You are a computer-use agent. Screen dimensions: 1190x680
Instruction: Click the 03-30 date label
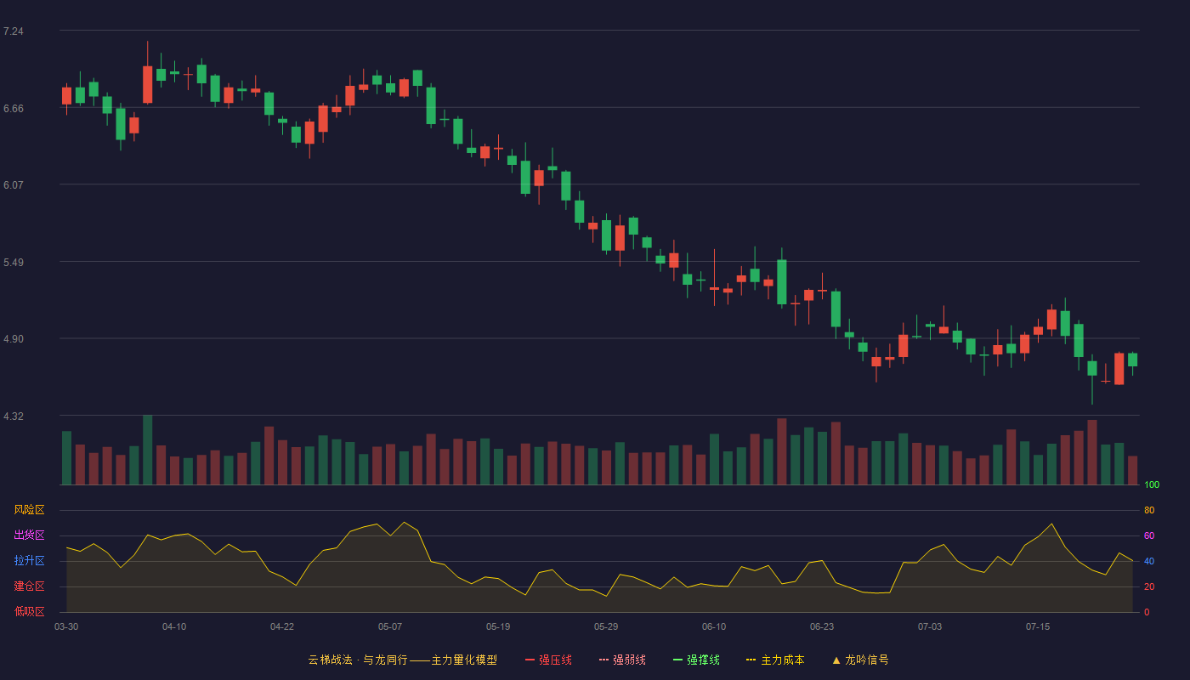pos(66,626)
